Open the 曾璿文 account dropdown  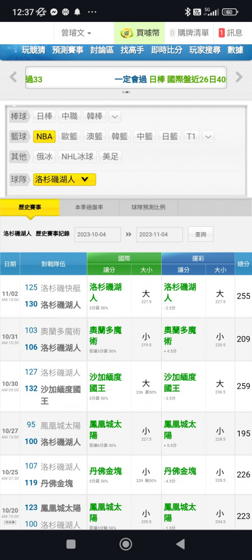pyautogui.click(x=76, y=33)
